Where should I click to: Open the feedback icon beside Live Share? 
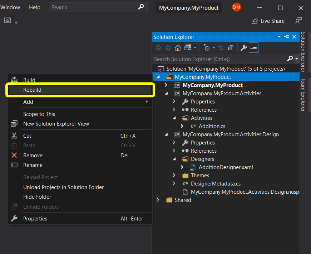[298, 21]
